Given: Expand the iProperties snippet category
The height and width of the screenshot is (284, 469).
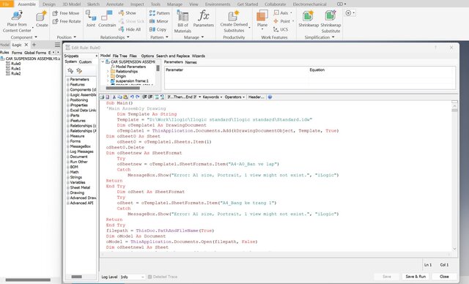Looking at the screenshot, I should 68,105.
